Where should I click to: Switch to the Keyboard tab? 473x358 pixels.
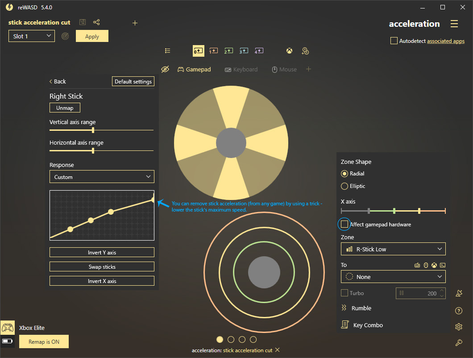pyautogui.click(x=241, y=70)
